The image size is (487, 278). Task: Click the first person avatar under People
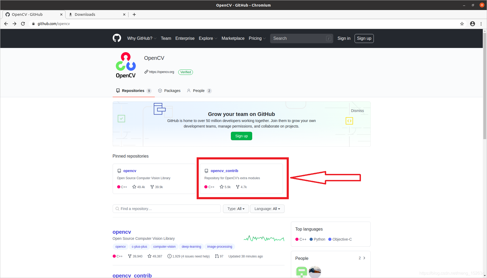pos(301,272)
